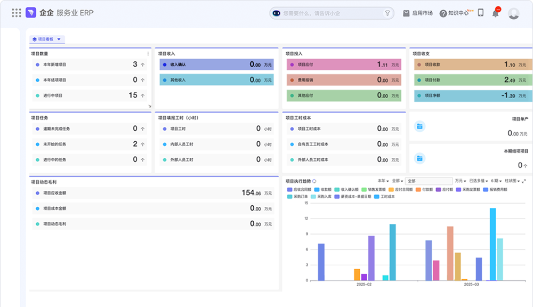The width and height of the screenshot is (533, 307).
Task: Click the 收入确认 purple bar row
Action: (x=216, y=64)
